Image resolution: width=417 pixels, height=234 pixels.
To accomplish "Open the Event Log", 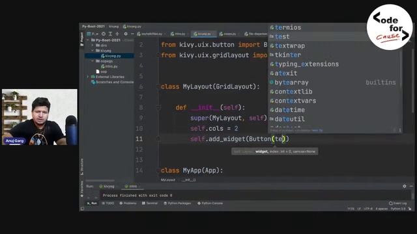I will 398,203.
